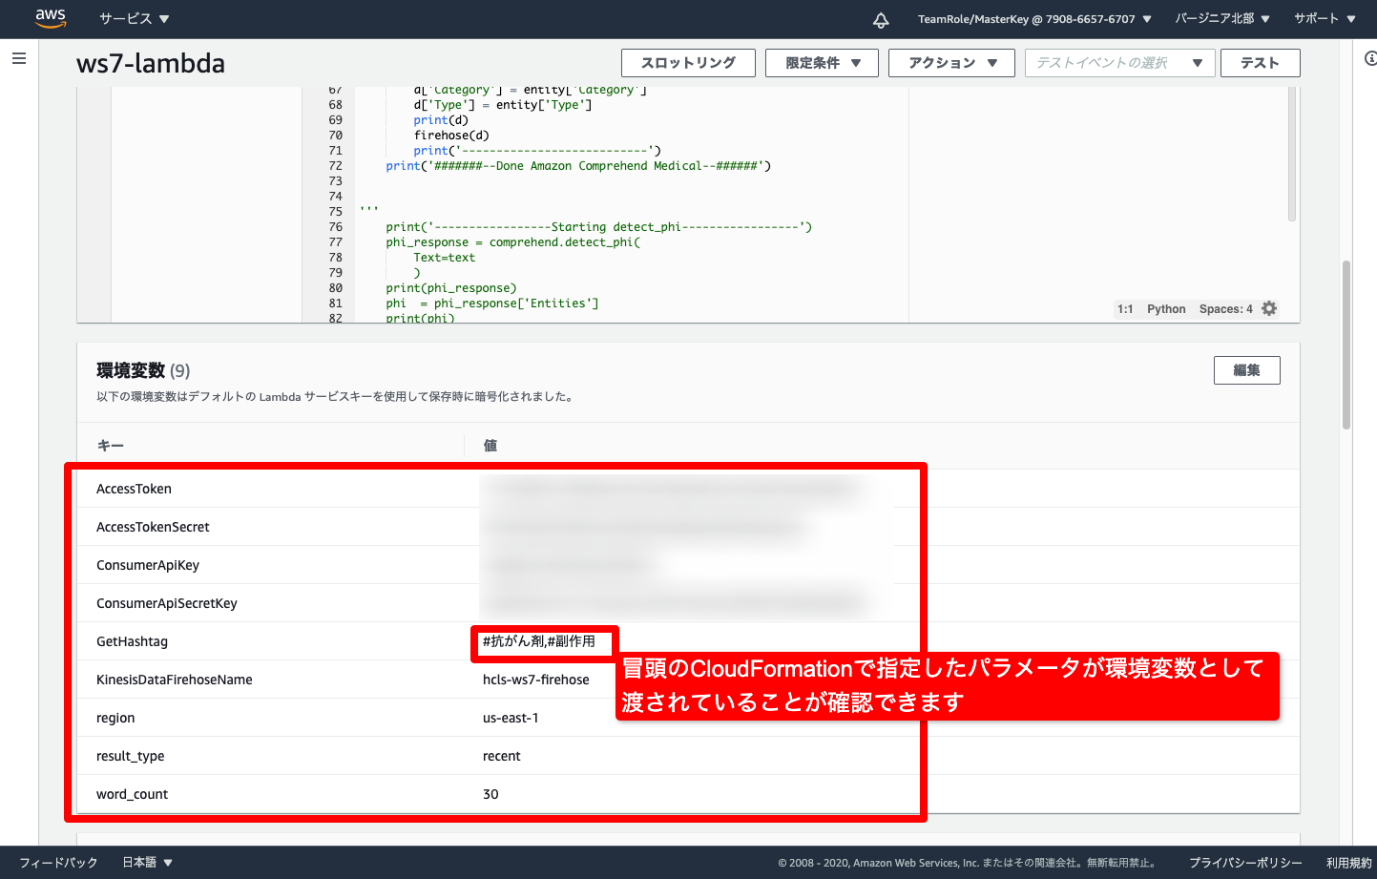Click the Python language indicator in editor
The image size is (1377, 879).
tap(1166, 309)
